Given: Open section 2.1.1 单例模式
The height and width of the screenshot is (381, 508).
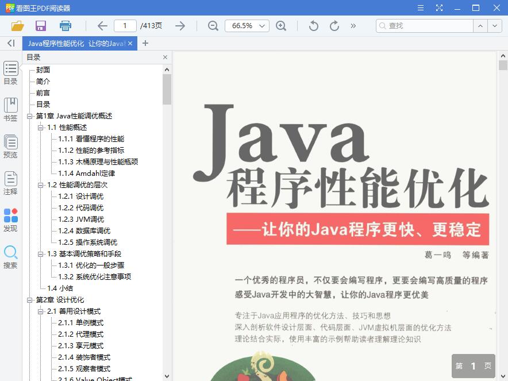Looking at the screenshot, I should (80, 323).
